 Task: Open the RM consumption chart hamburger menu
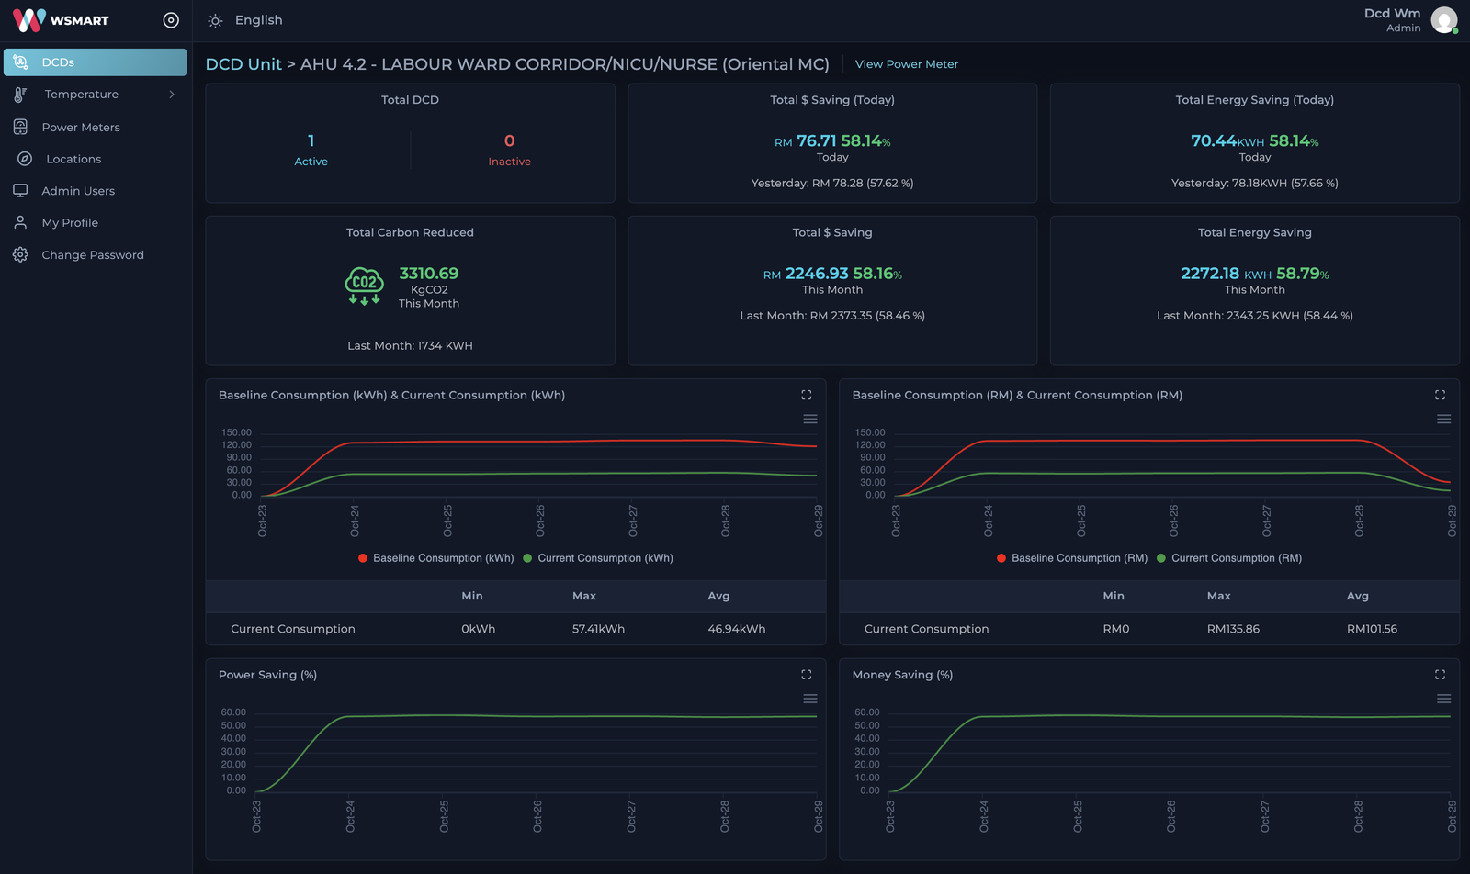[x=1443, y=419]
